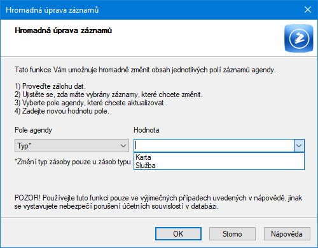Image resolution: width=318 pixels, height=248 pixels.
Task: Click the chevron arrow of Typ* dropdown
Action: [123, 146]
